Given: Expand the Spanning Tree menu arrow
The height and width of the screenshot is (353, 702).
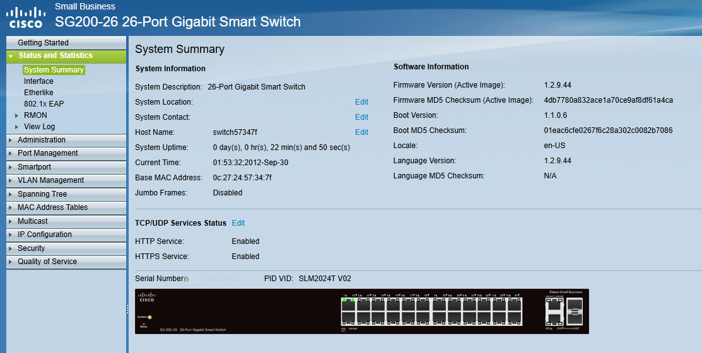Looking at the screenshot, I should point(11,194).
